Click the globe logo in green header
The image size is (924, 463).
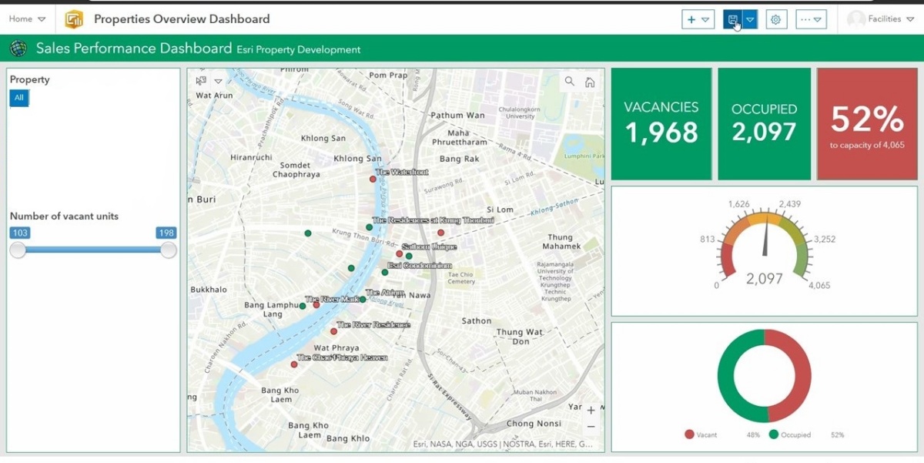pos(18,49)
